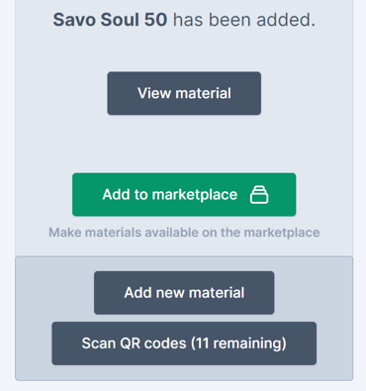Click the green Add to marketplace button

(184, 195)
